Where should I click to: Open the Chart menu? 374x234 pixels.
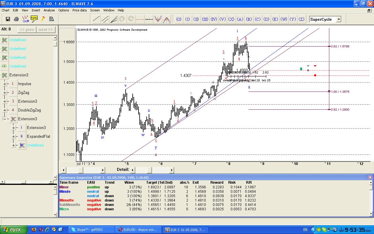click(6, 10)
